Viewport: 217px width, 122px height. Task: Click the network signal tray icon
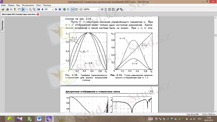(191, 119)
